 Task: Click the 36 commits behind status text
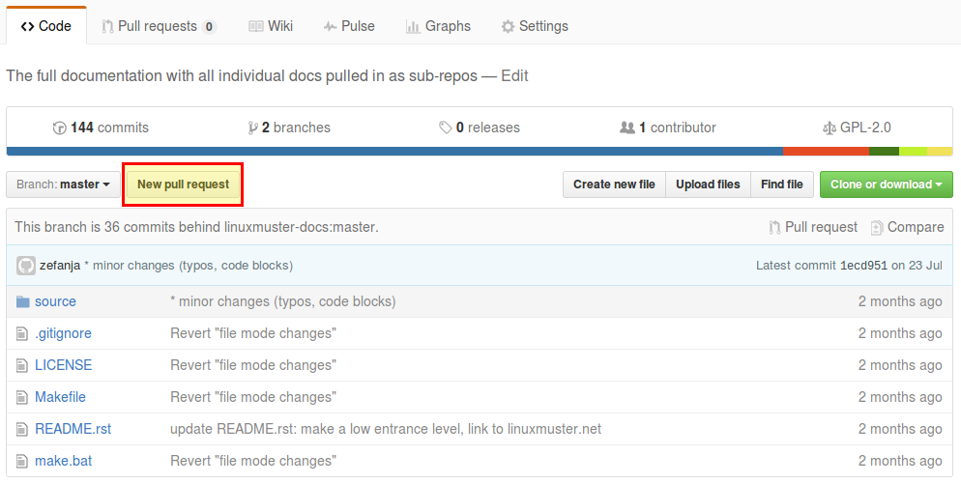tap(196, 227)
